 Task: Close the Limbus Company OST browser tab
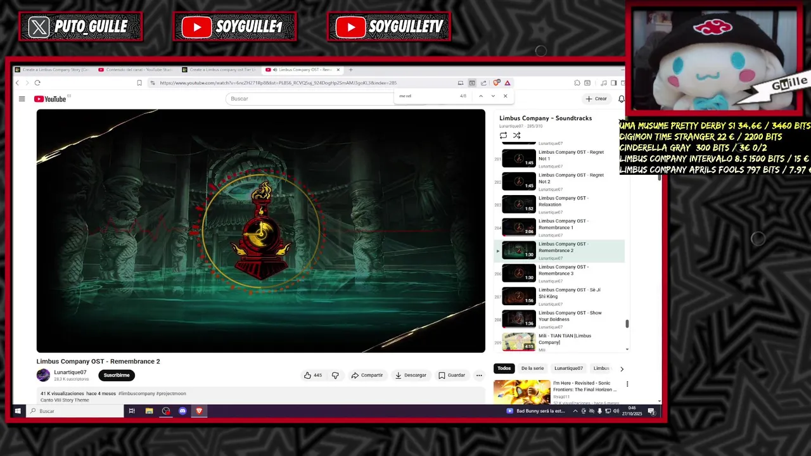pos(338,70)
